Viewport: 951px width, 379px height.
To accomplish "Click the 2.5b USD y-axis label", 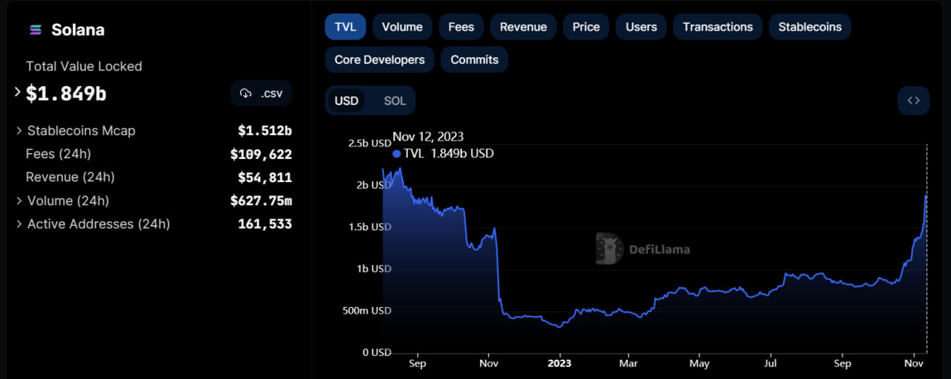I will click(369, 143).
